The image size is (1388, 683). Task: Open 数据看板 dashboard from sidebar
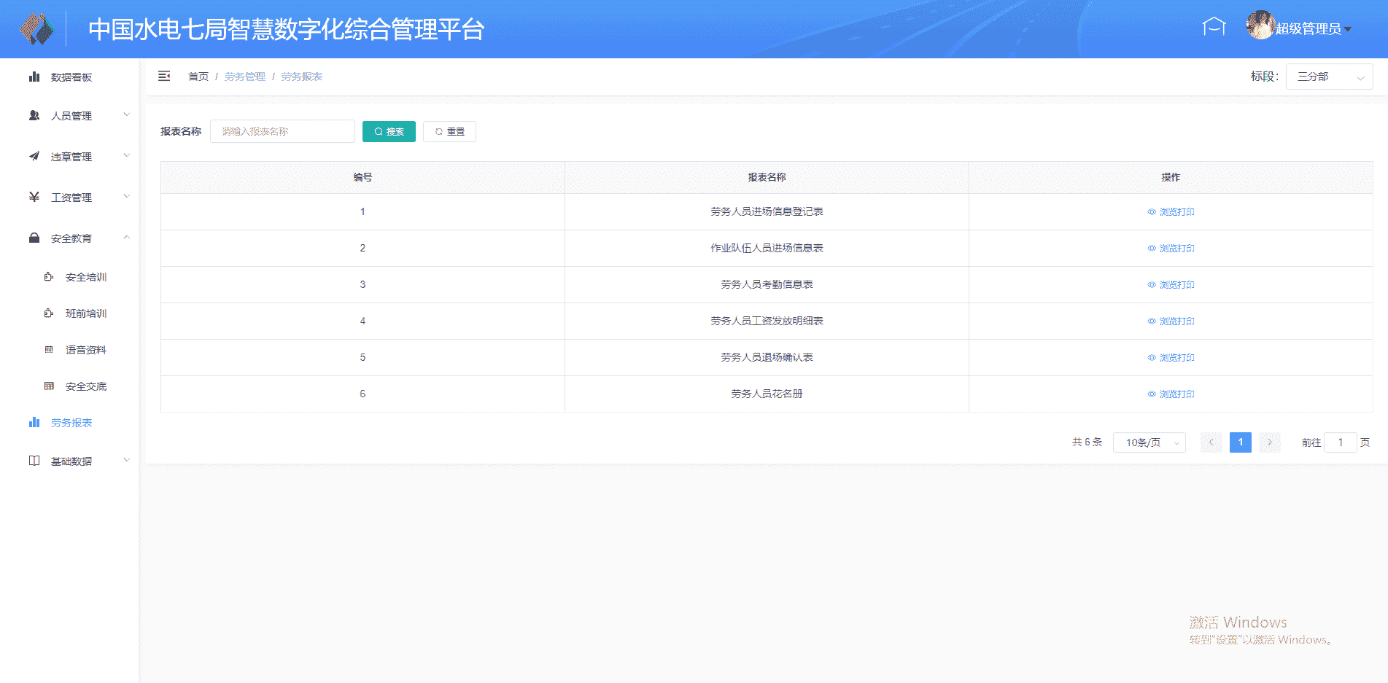point(71,77)
